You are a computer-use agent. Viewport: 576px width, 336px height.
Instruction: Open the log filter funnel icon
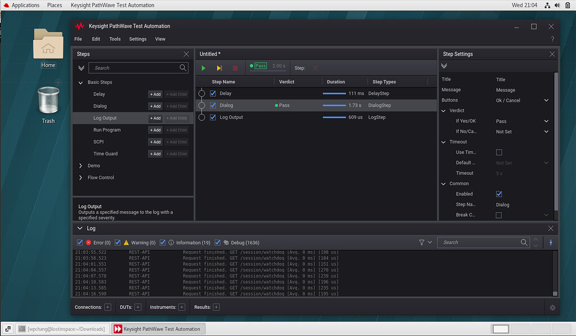(x=421, y=242)
